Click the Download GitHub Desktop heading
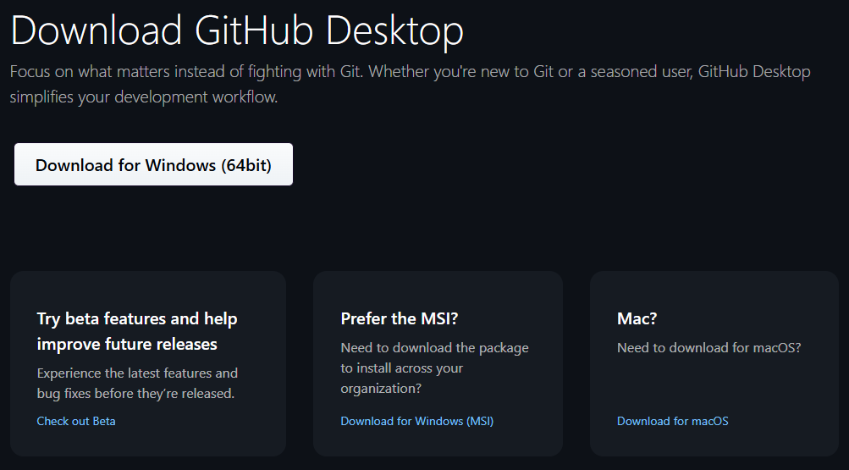Viewport: 849px width, 470px height. click(237, 30)
